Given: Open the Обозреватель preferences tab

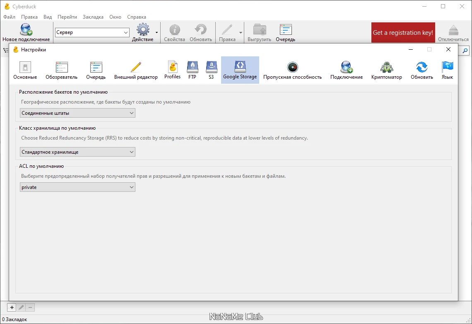Looking at the screenshot, I should click(x=61, y=70).
